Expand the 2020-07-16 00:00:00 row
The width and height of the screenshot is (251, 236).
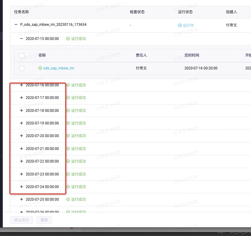coord(22,85)
